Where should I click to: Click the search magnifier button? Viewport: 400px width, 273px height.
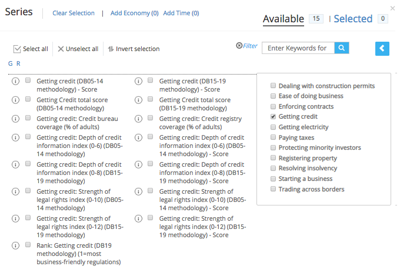(342, 48)
